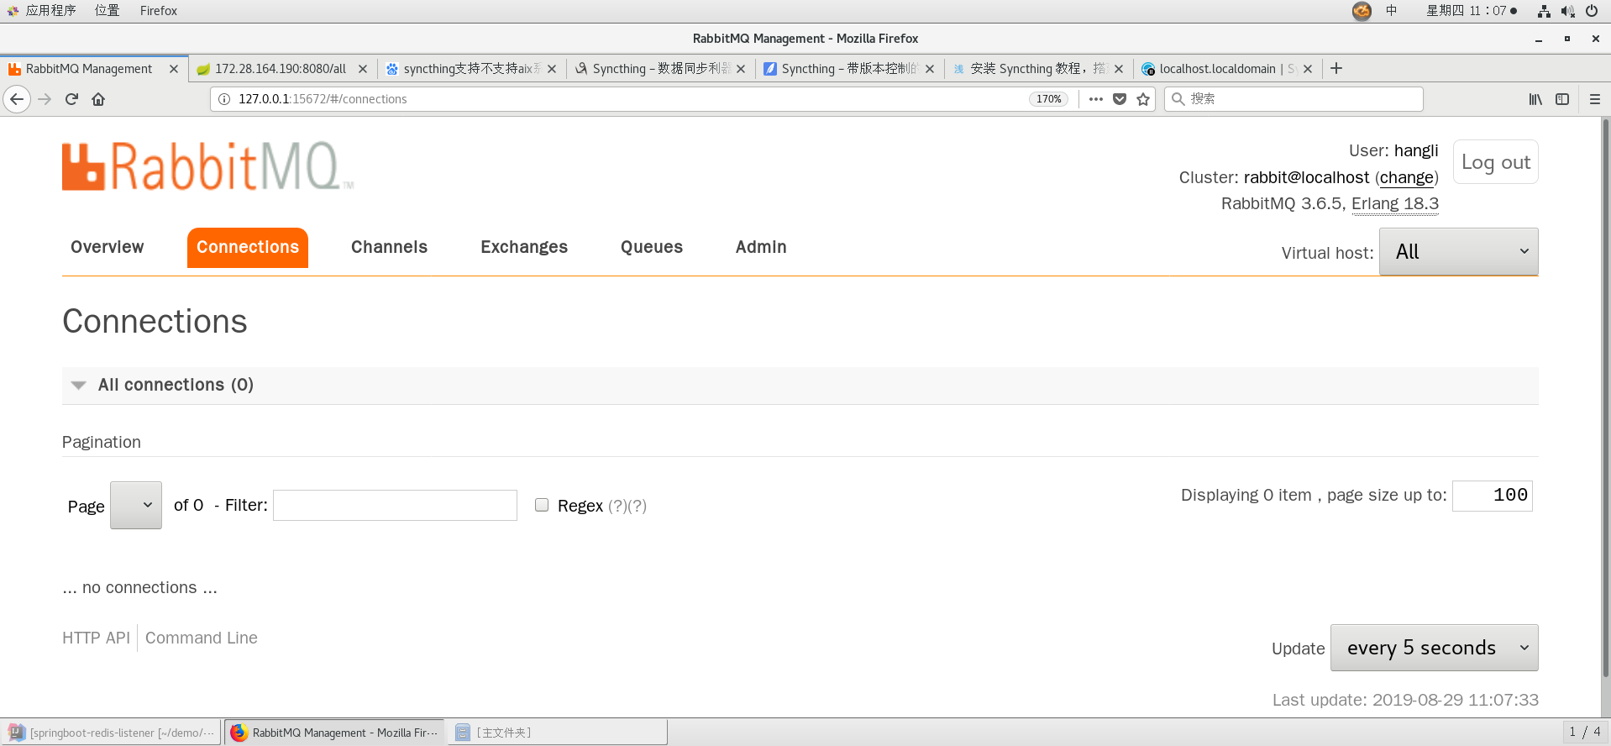Open the Admin tab

pos(761,247)
